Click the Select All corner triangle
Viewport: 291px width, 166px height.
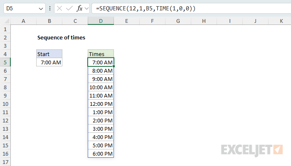pyautogui.click(x=7, y=21)
